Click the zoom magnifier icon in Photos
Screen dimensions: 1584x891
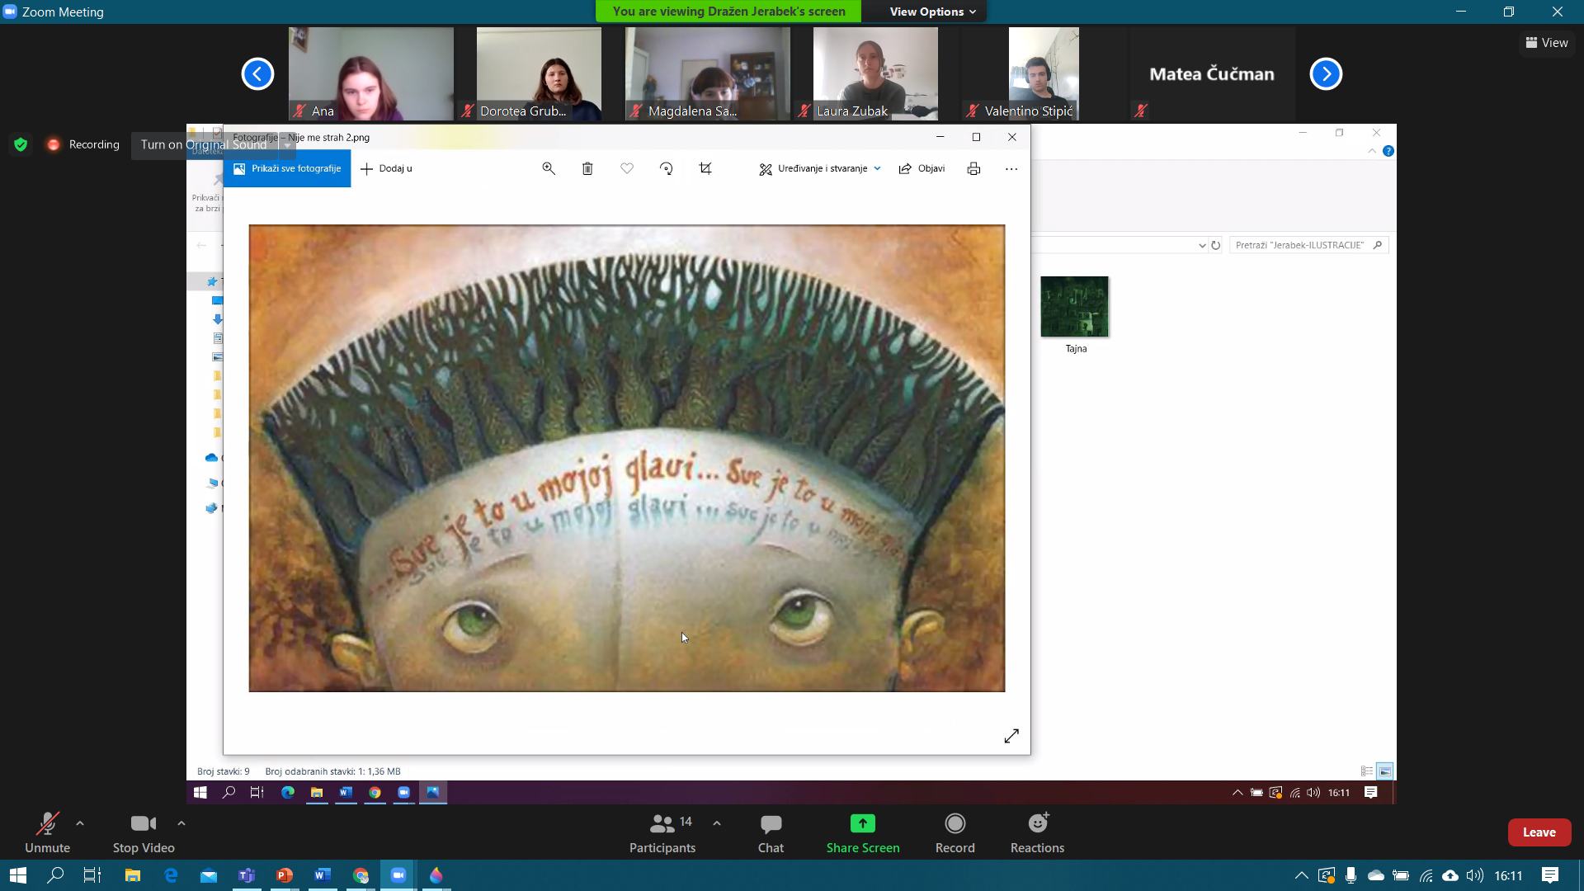pos(549,168)
